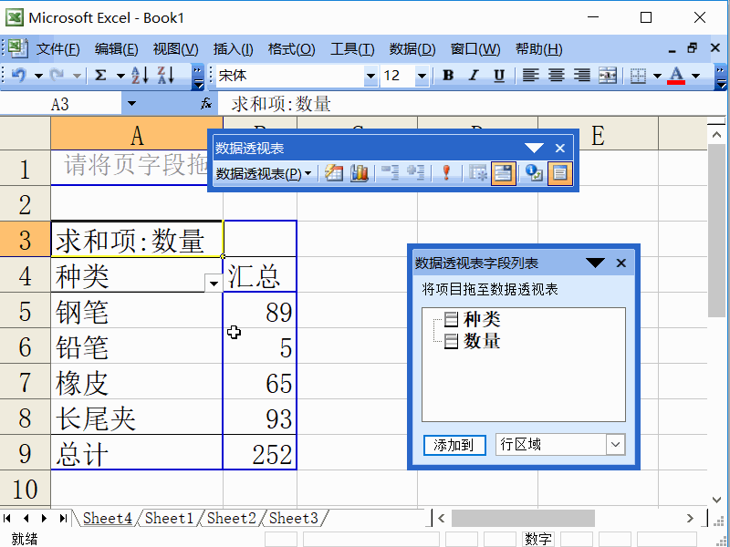The height and width of the screenshot is (547, 730).
Task: Open the borders dropdown arrow
Action: click(x=657, y=76)
